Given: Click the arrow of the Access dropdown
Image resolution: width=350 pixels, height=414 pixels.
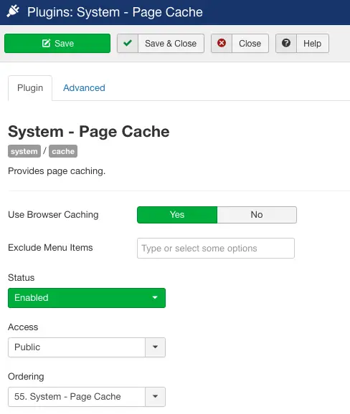Looking at the screenshot, I should point(155,347).
